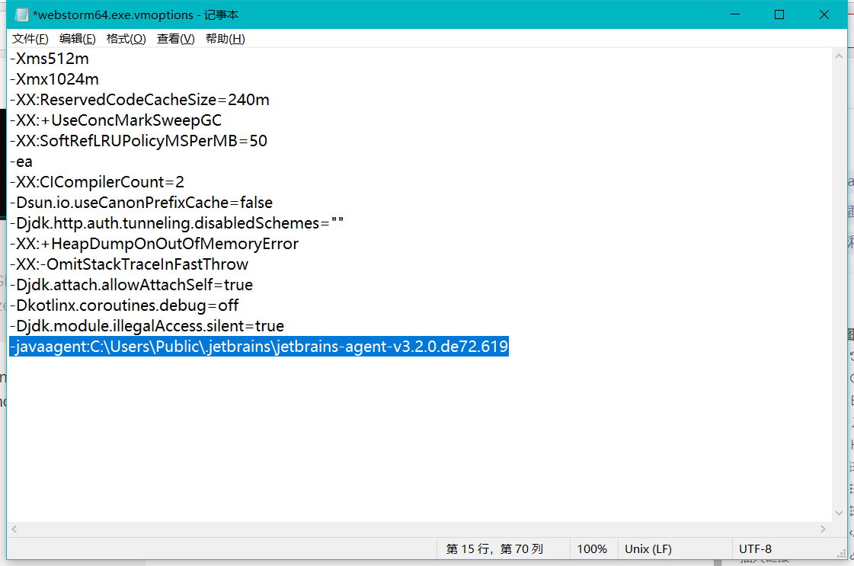Open the 文件(F) menu
This screenshot has width=854, height=566.
[29, 38]
